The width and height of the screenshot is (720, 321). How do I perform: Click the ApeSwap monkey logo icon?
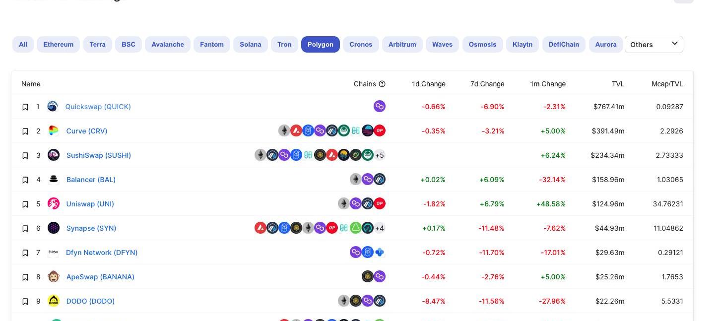(53, 277)
